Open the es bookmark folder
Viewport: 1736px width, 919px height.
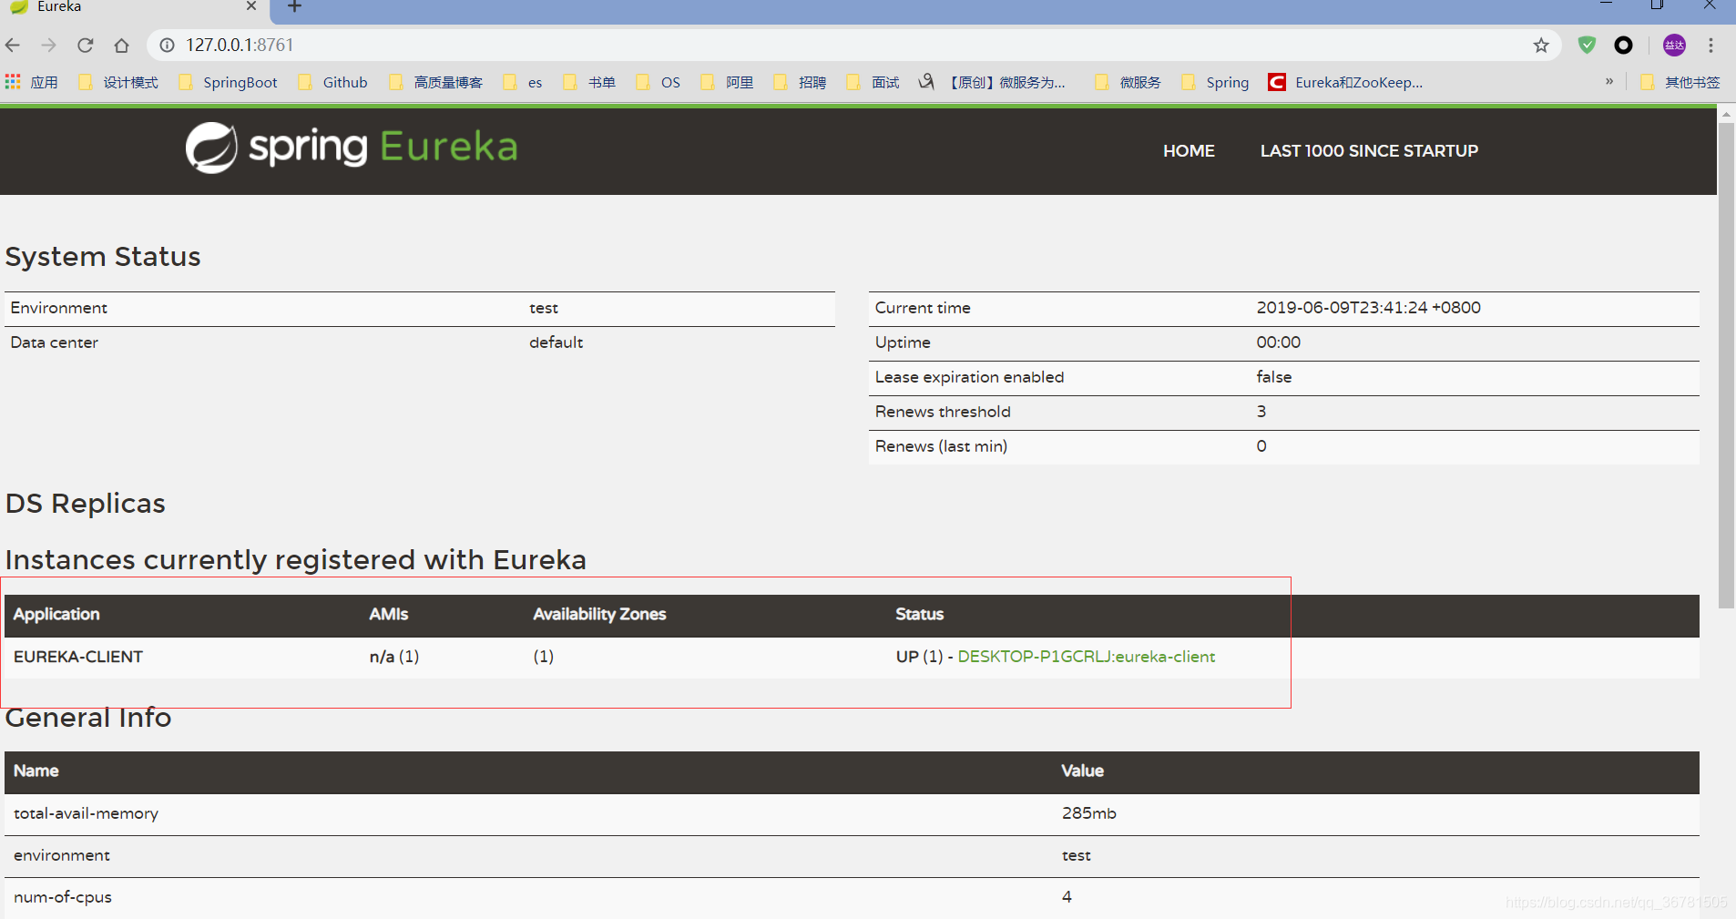(524, 82)
